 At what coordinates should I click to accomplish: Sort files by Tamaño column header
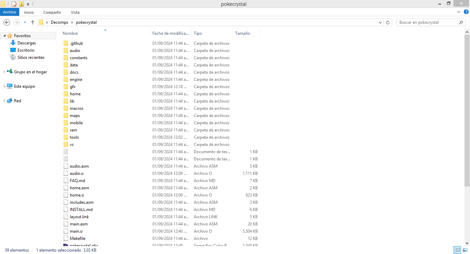(x=243, y=33)
